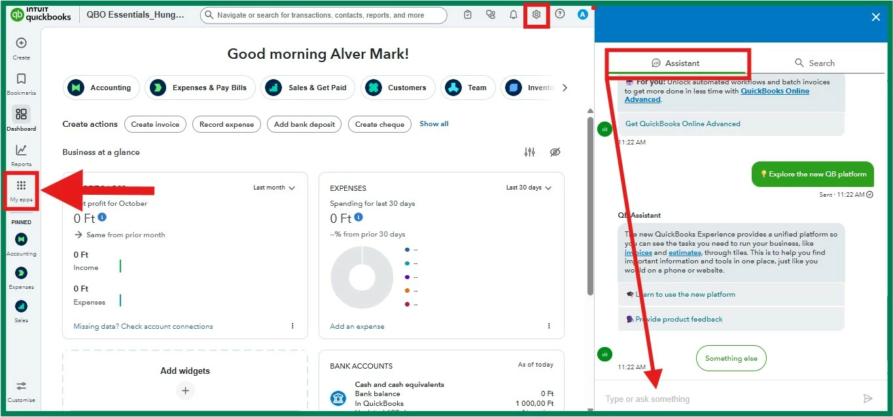This screenshot has height=417, width=893.
Task: Open the Accounting shortcut tile
Action: point(101,88)
